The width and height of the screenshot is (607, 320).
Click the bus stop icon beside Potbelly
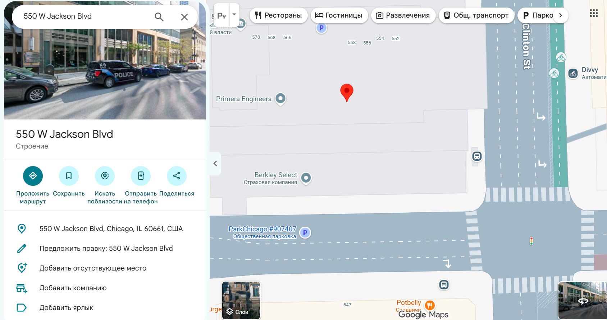pos(444,285)
